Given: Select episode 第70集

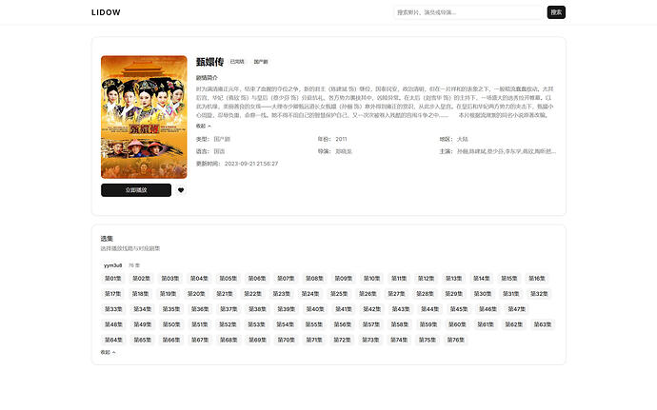Looking at the screenshot, I should [x=287, y=340].
